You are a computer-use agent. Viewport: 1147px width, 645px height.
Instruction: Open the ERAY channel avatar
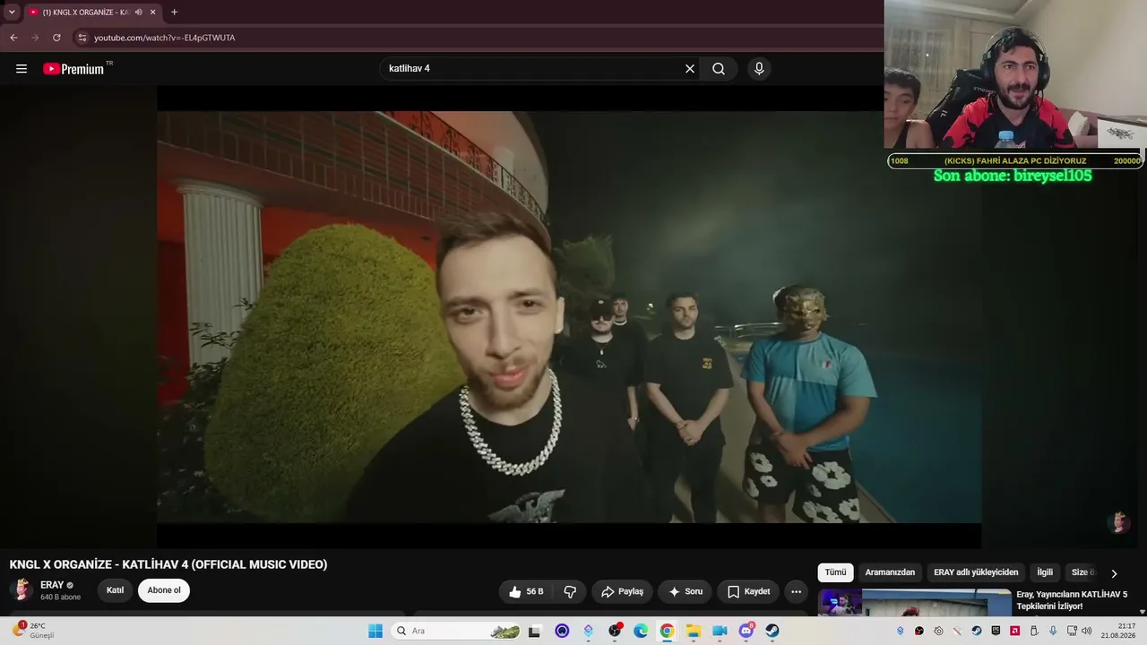[x=22, y=589]
